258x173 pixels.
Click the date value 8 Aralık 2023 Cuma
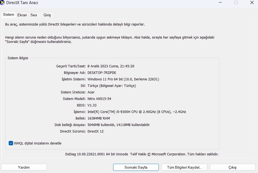point(103,66)
